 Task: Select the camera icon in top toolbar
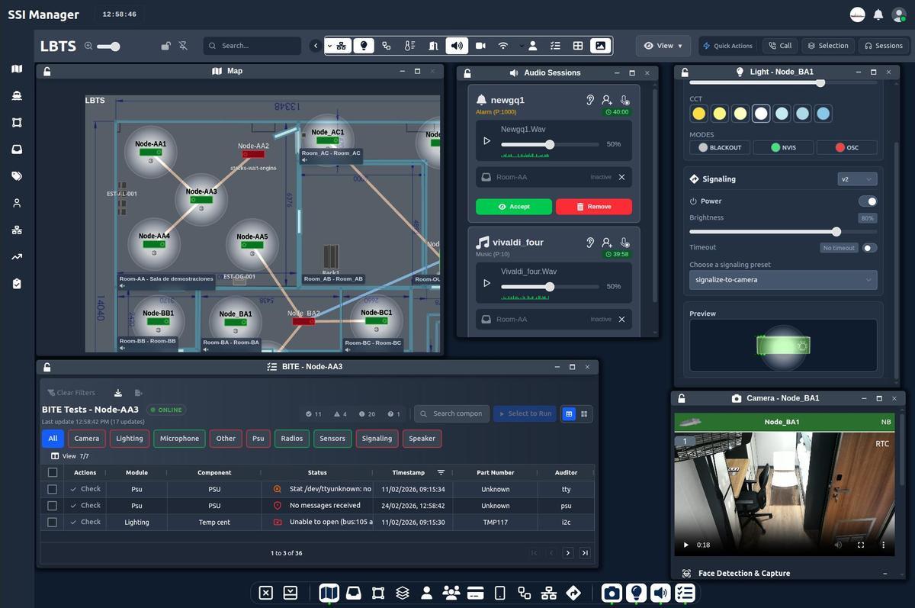coord(480,46)
